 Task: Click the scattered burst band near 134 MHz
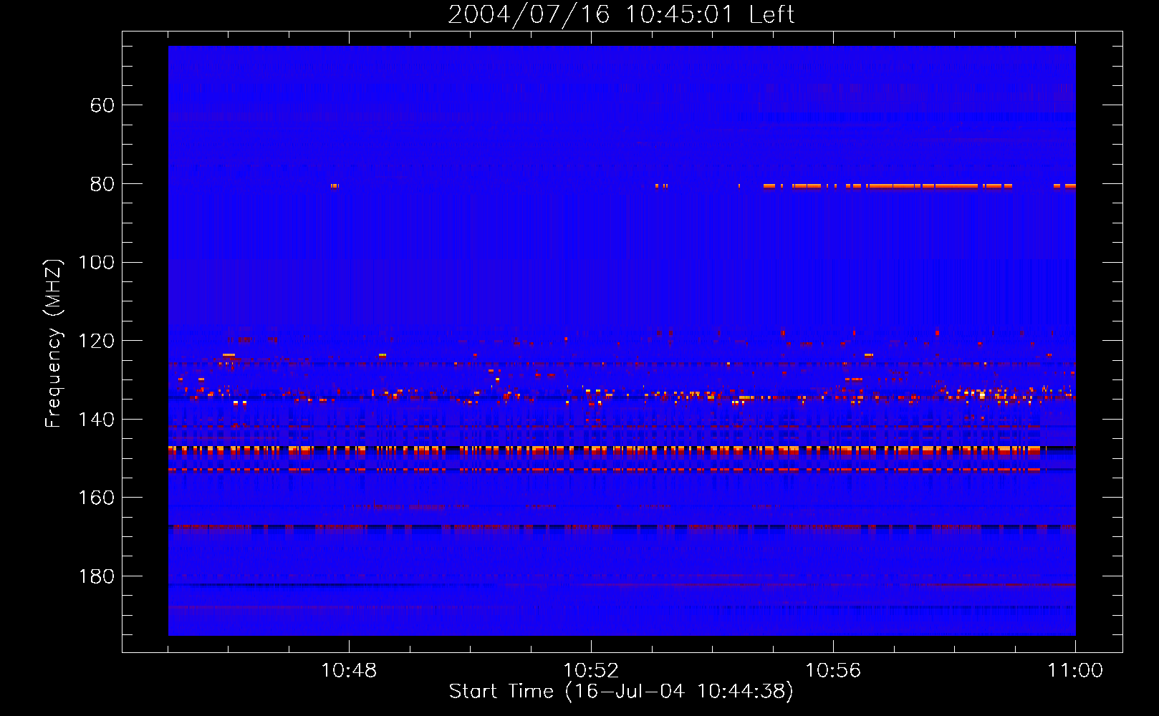point(622,395)
